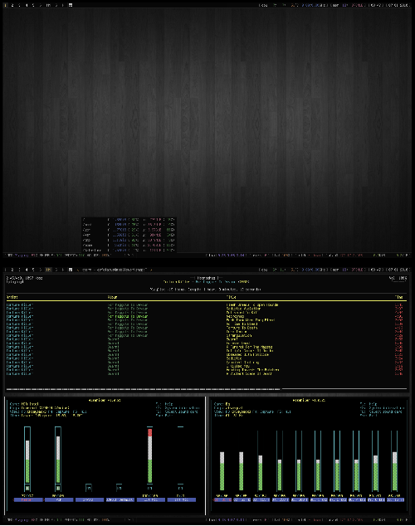Screen dimensions: 415x526
Task: Click the Title column header in ncmpcpp
Action: 231,297
